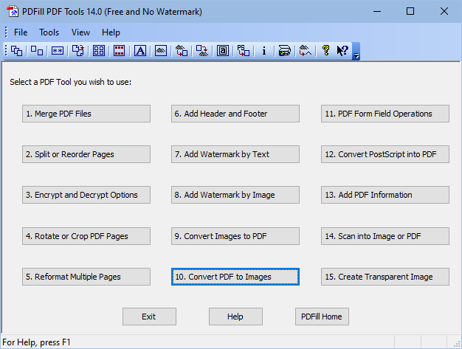Image resolution: width=462 pixels, height=349 pixels.
Task: Click the Create Transparent Image toolbar icon
Action: 306,51
